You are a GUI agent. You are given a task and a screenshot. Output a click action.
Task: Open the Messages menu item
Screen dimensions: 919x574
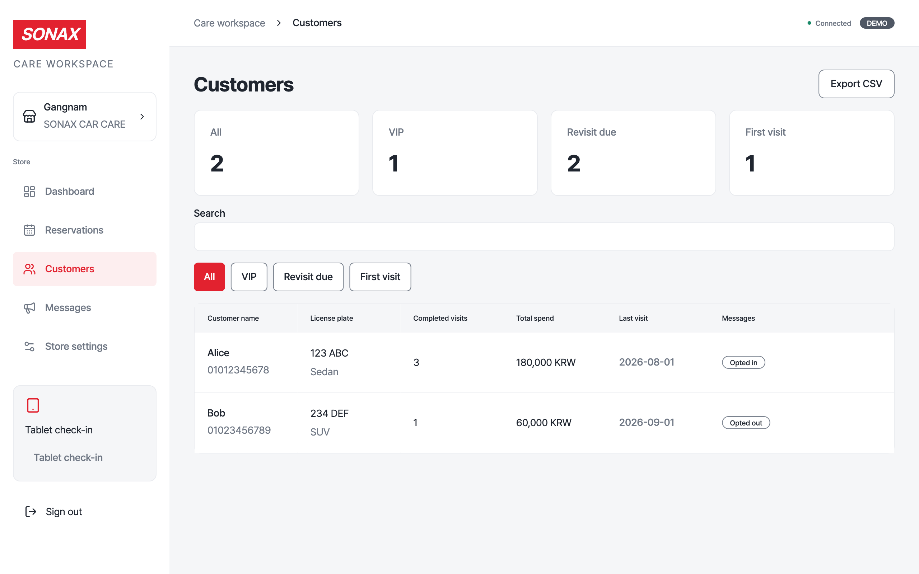[85, 307]
